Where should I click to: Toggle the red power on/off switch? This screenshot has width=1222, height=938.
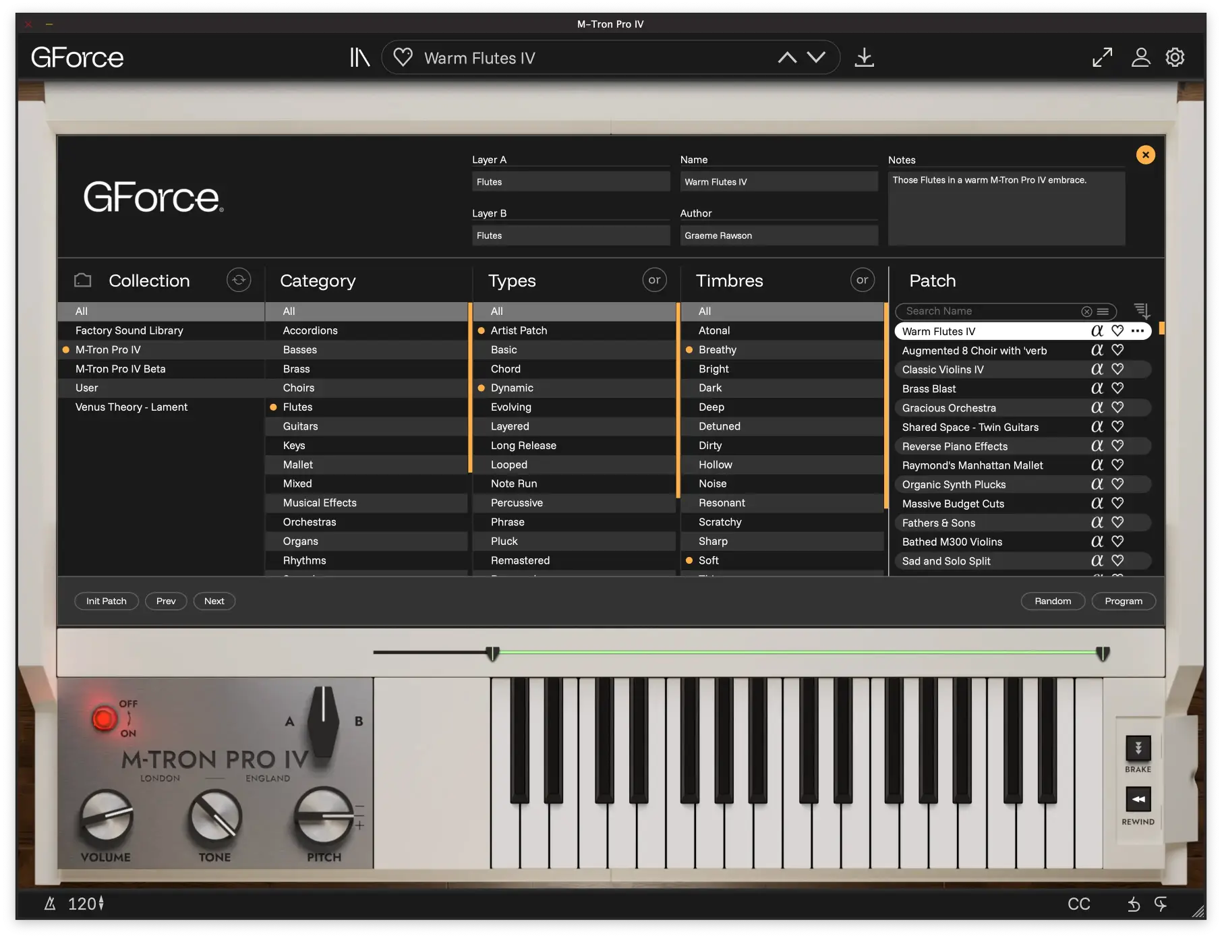point(104,719)
